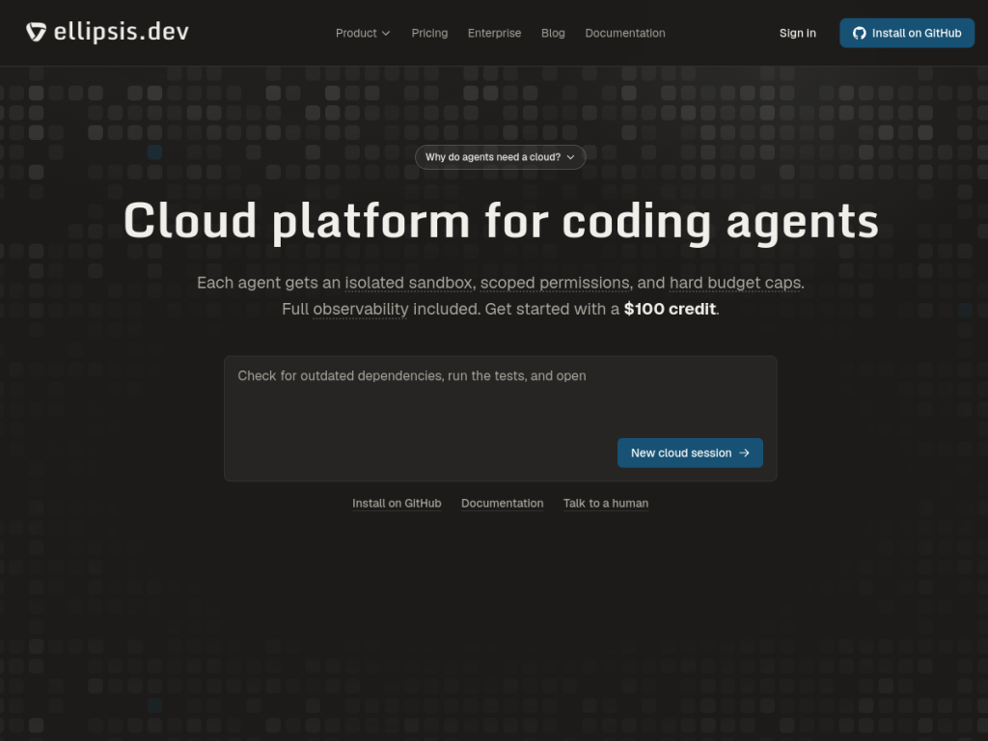Viewport: 988px width, 741px height.
Task: Click the ellipsis.dev shield logo icon
Action: 36,32
